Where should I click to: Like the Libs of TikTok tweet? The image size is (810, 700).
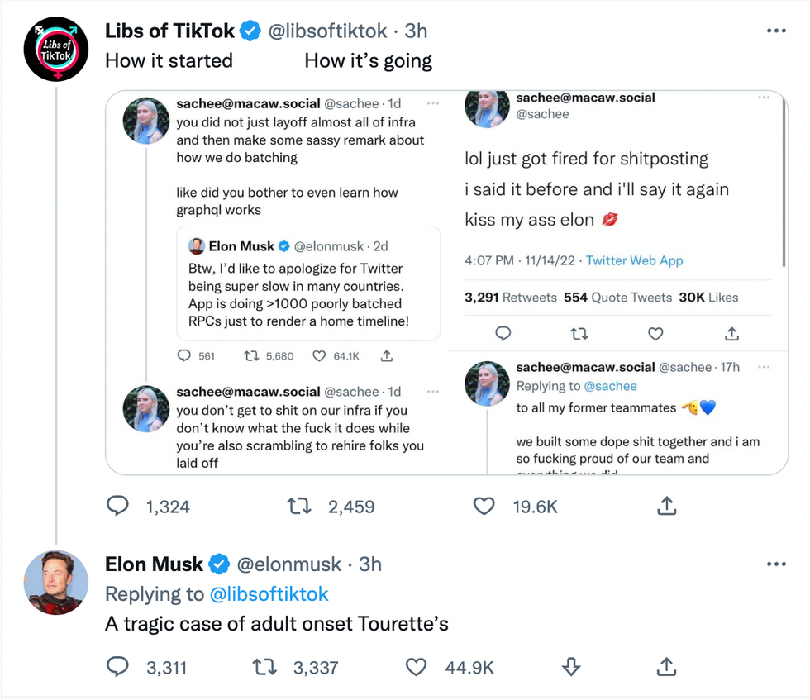pyautogui.click(x=484, y=506)
